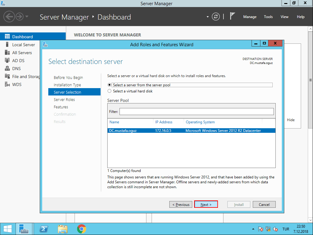Open AD DS page label in sidebar

click(x=18, y=61)
